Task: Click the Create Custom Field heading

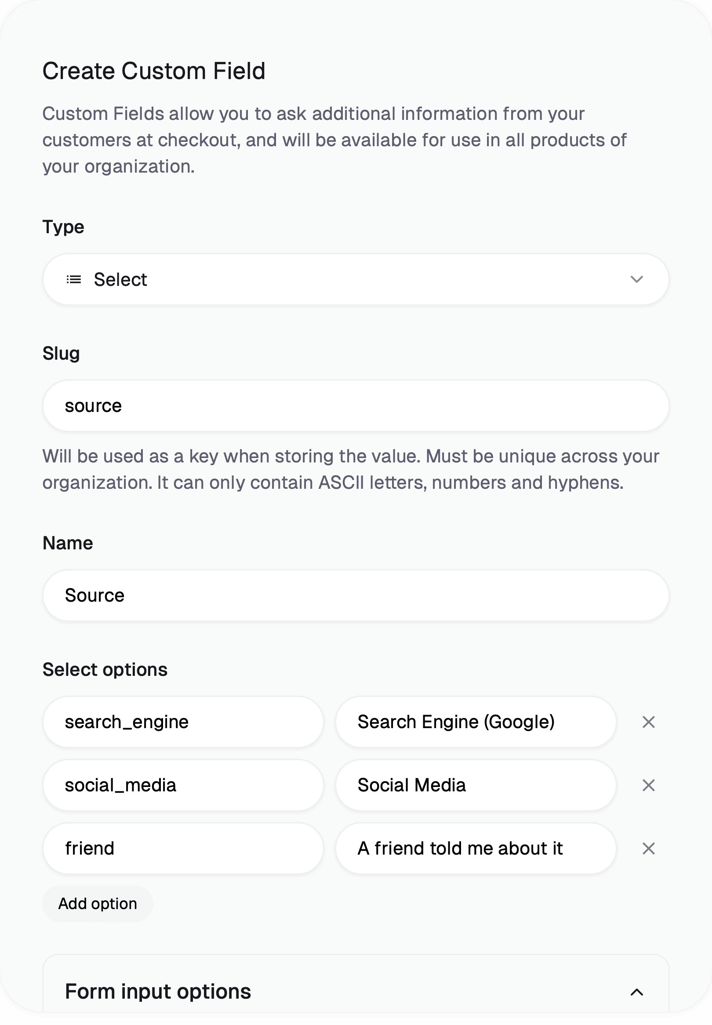Action: (x=154, y=71)
